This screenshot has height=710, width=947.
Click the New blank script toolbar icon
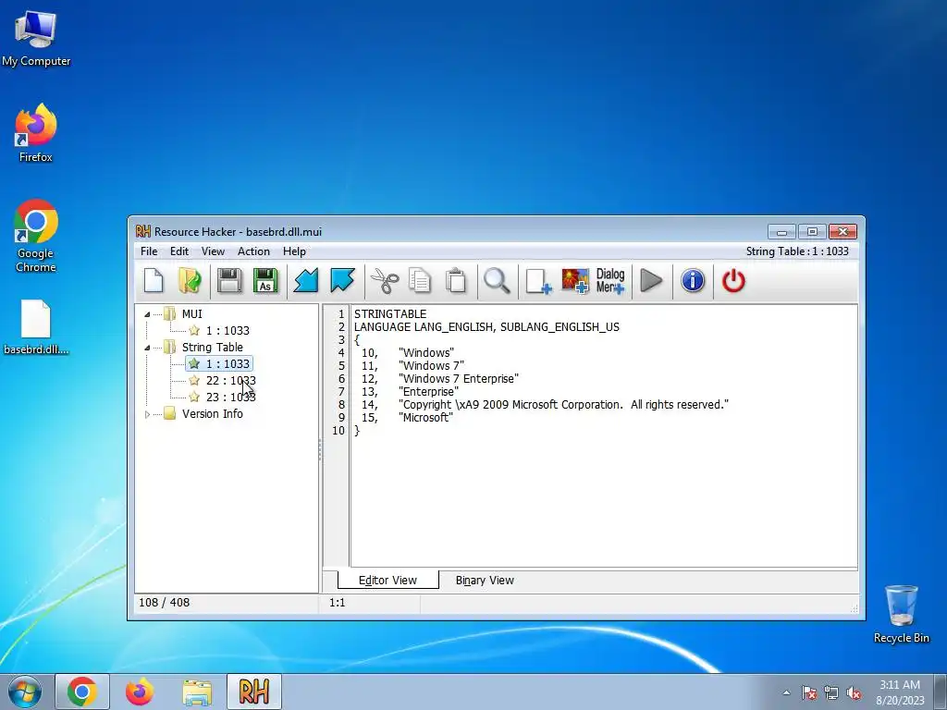tap(154, 281)
